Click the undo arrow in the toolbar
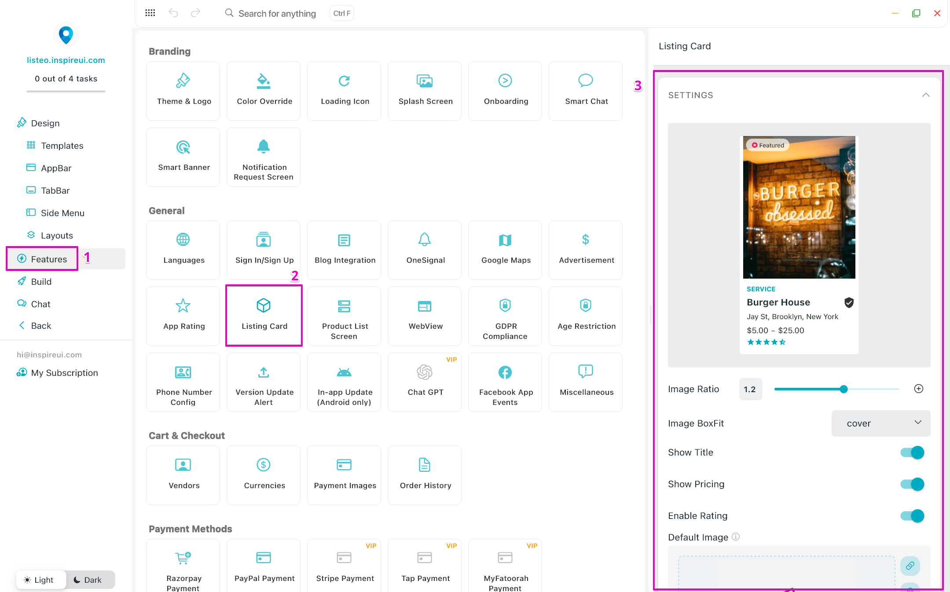The height and width of the screenshot is (592, 950). tap(173, 13)
